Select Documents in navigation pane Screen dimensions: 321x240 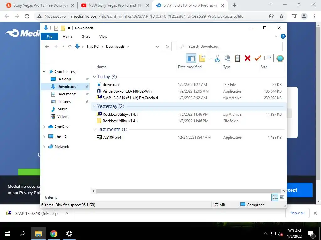67,94
